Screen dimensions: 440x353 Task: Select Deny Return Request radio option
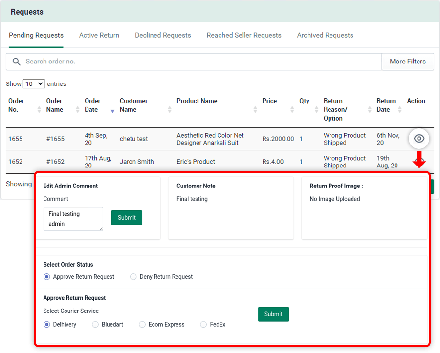(x=133, y=277)
